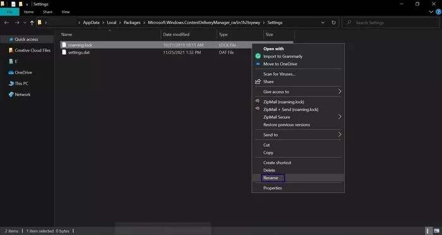
Task: Click Local in the breadcrumb path
Action: coord(112,23)
